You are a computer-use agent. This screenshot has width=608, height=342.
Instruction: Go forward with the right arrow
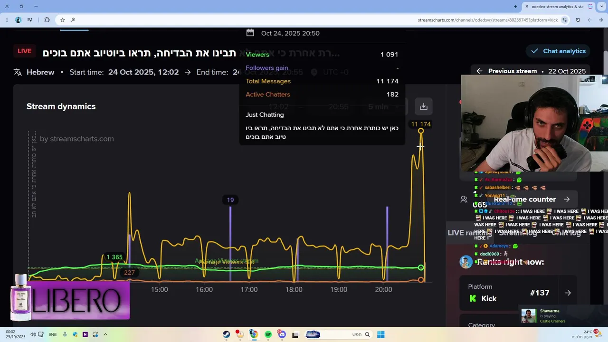pos(601,20)
